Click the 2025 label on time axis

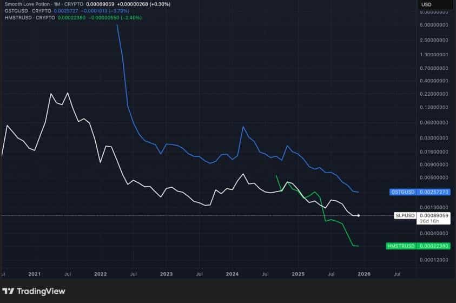[x=298, y=274]
